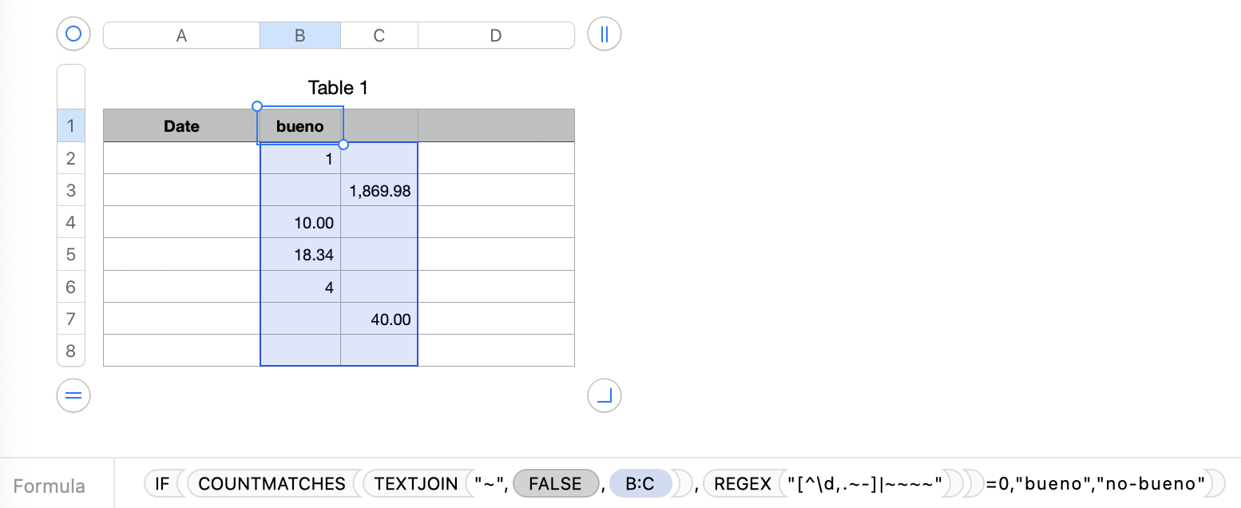
Task: Click the add rows handle
Action: [73, 395]
